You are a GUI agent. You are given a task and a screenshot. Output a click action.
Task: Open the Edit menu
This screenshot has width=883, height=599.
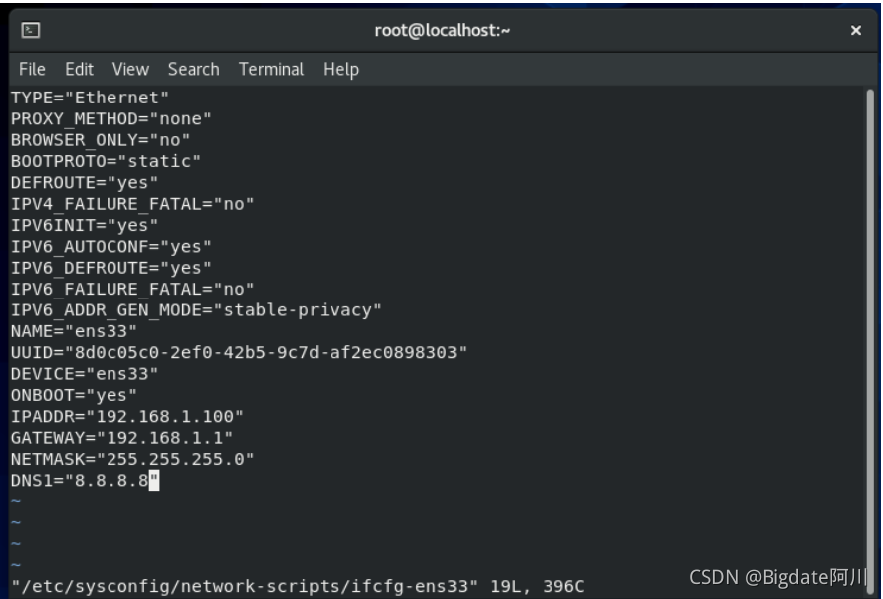coord(79,69)
